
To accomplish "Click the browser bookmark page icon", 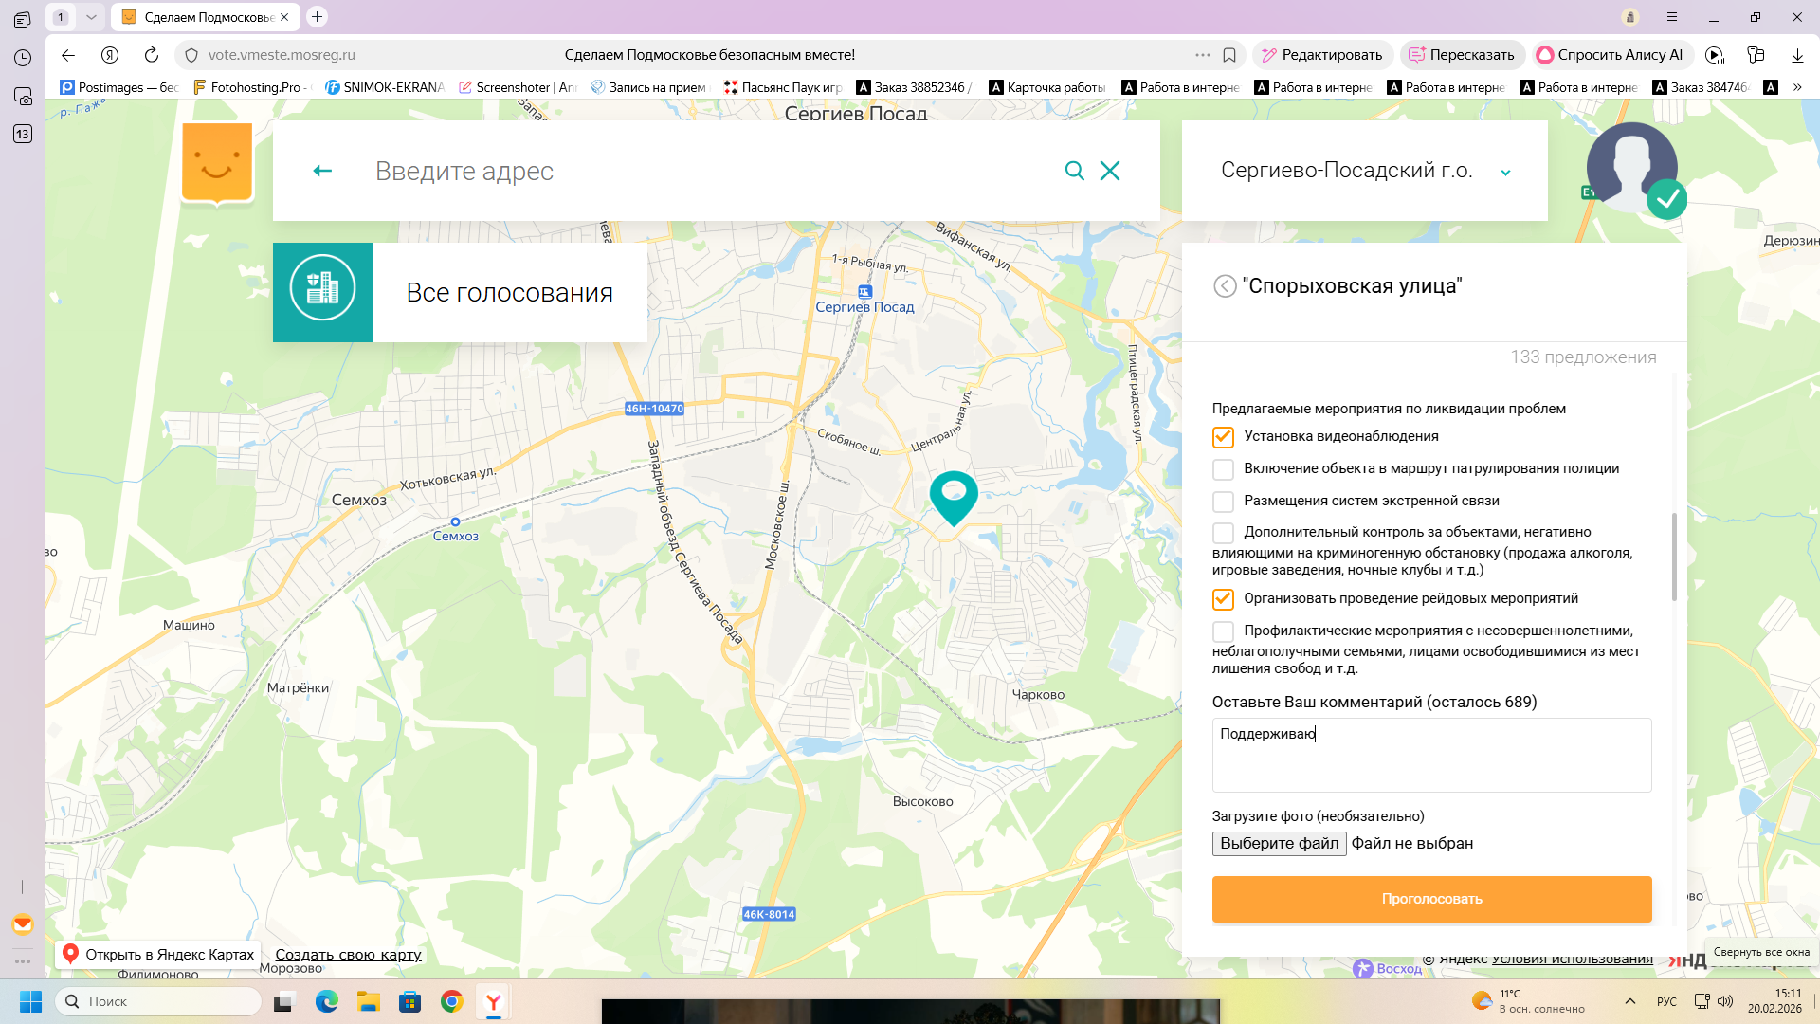I will pyautogui.click(x=1229, y=55).
